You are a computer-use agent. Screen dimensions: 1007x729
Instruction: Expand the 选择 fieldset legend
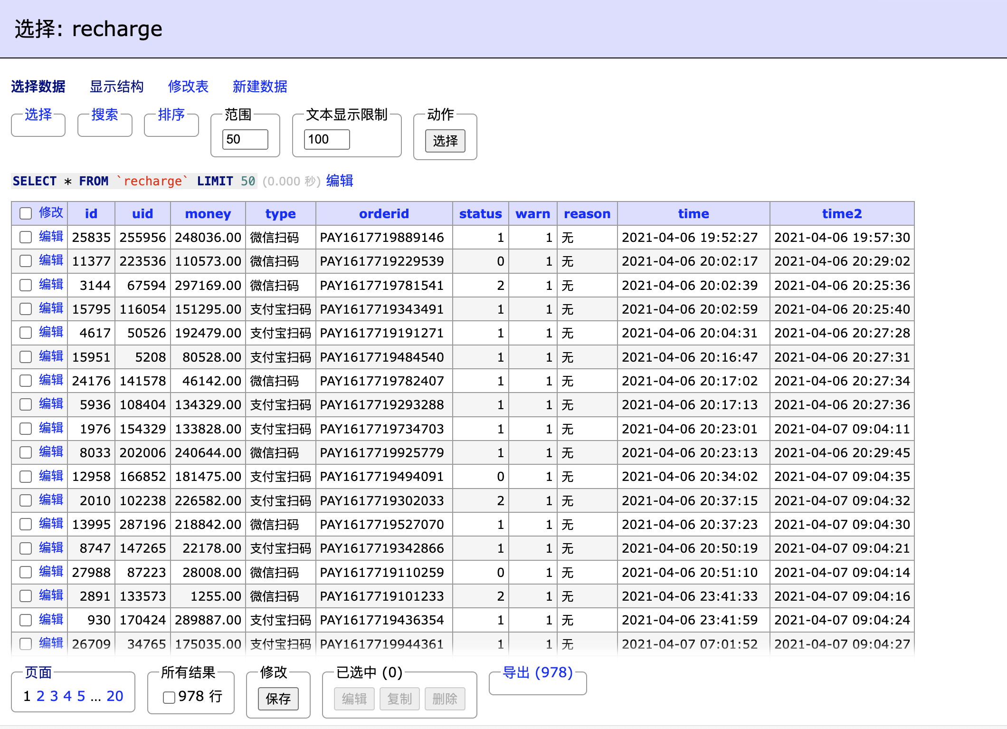[x=38, y=115]
